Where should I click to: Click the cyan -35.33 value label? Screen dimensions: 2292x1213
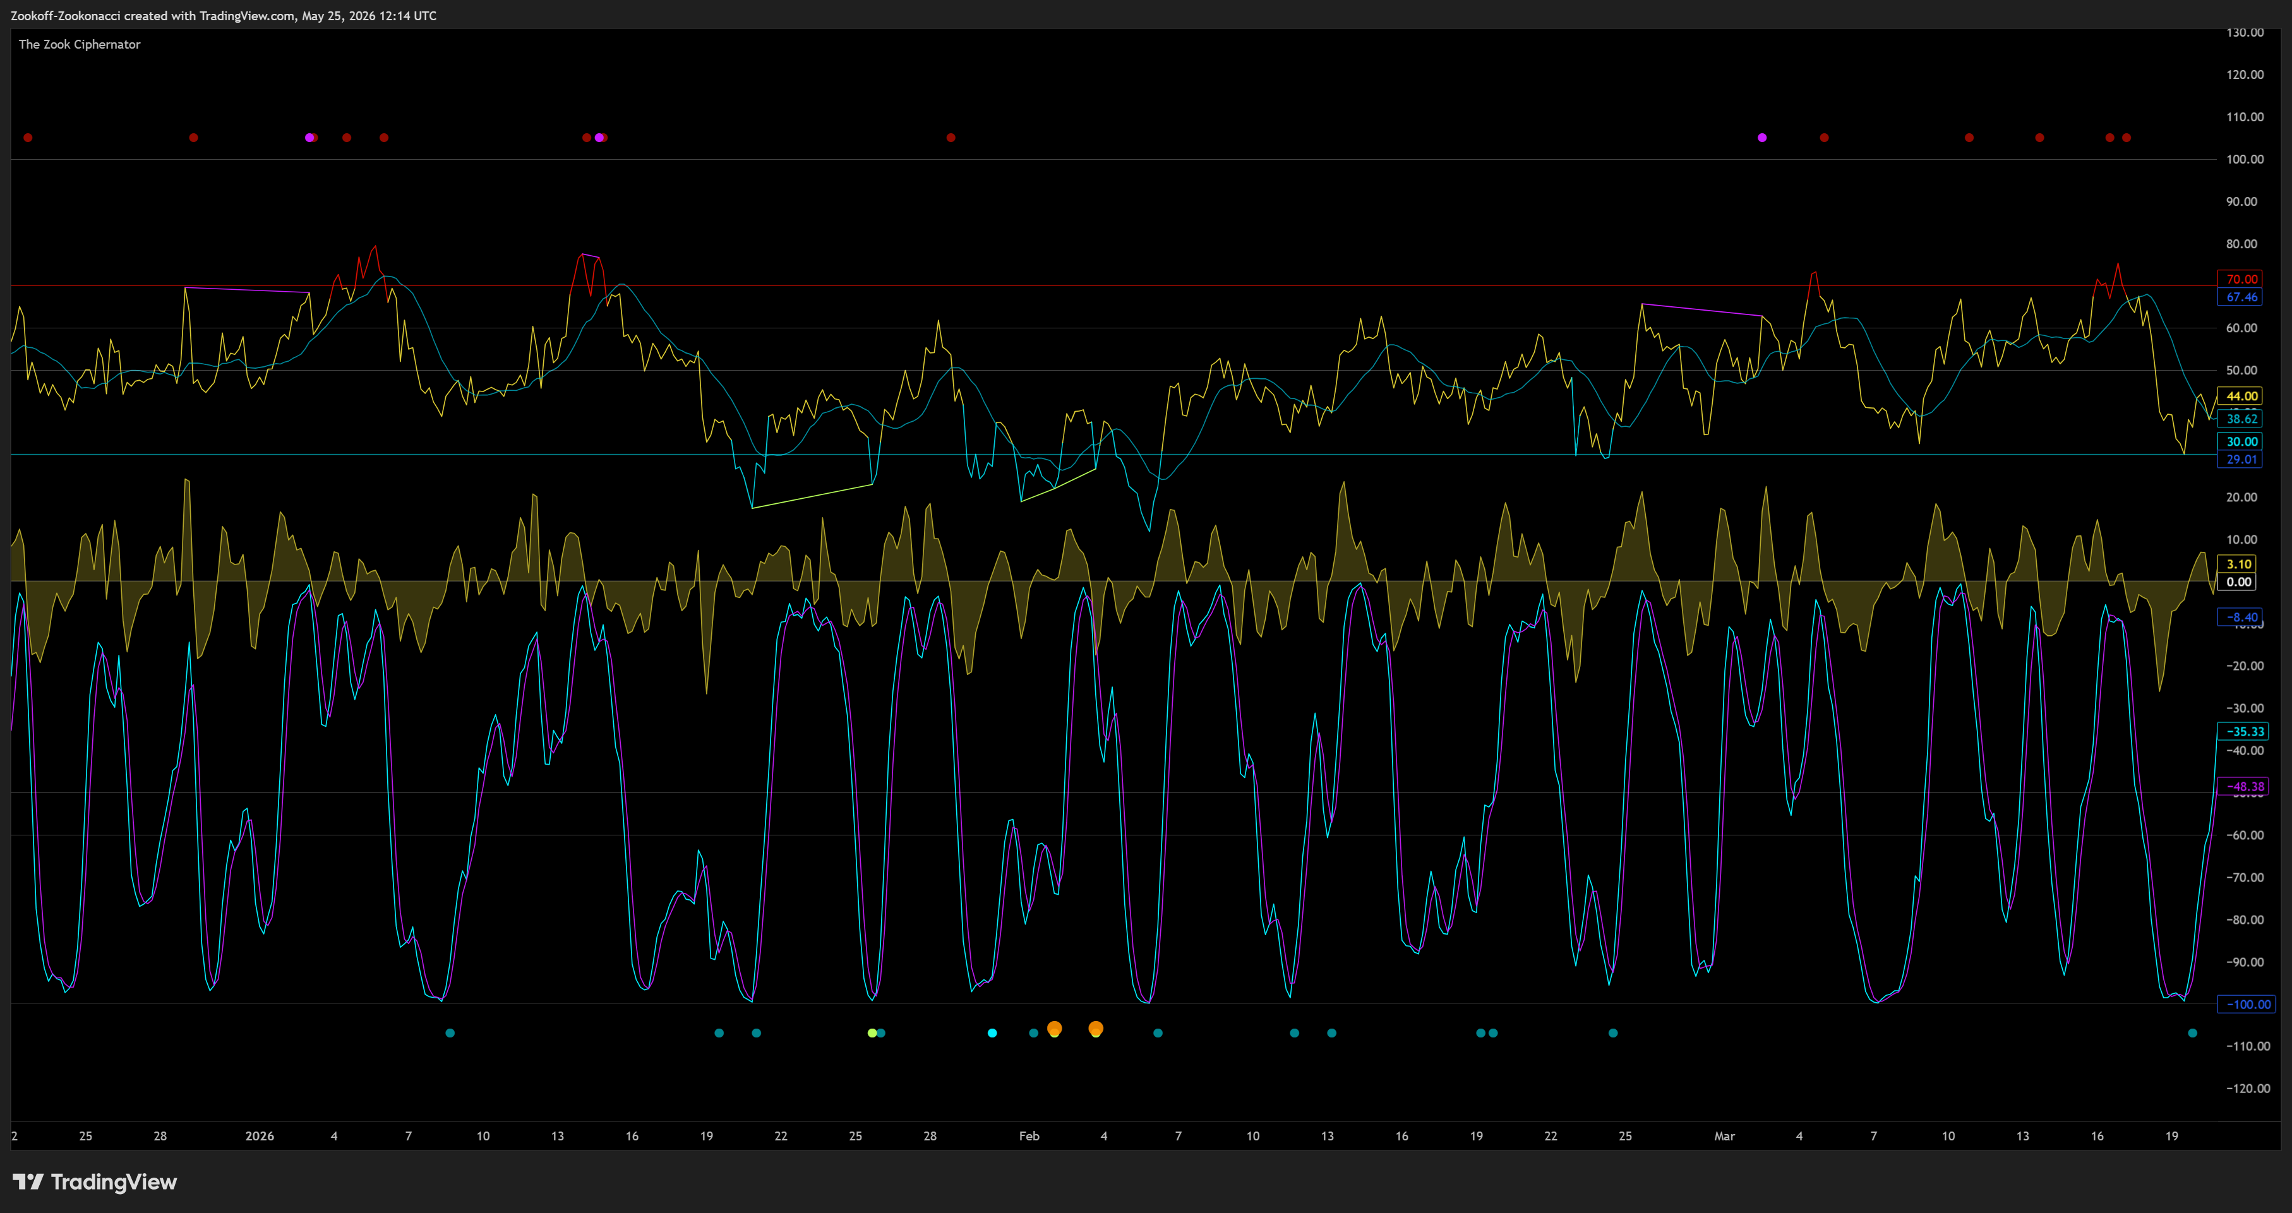click(2244, 732)
